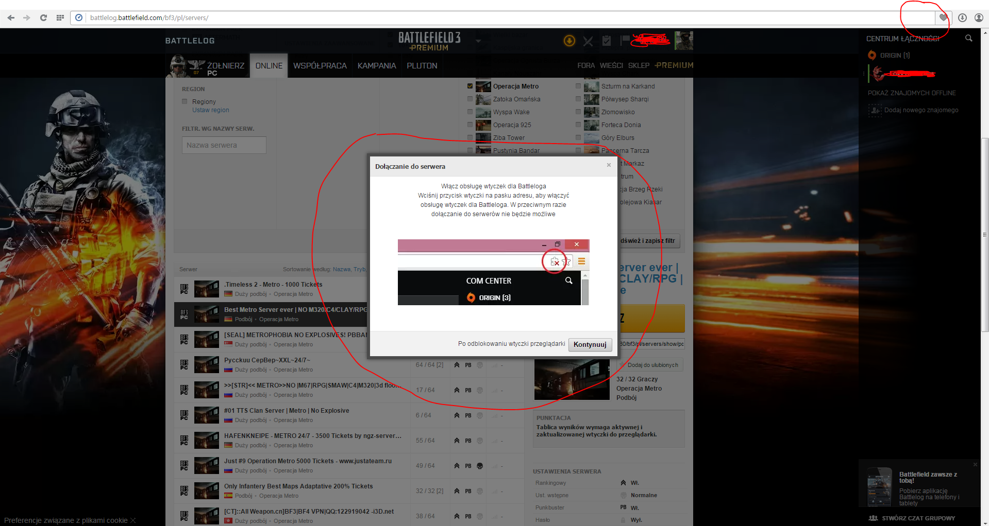
Task: Open the SKLEP menu link
Action: pyautogui.click(x=639, y=65)
